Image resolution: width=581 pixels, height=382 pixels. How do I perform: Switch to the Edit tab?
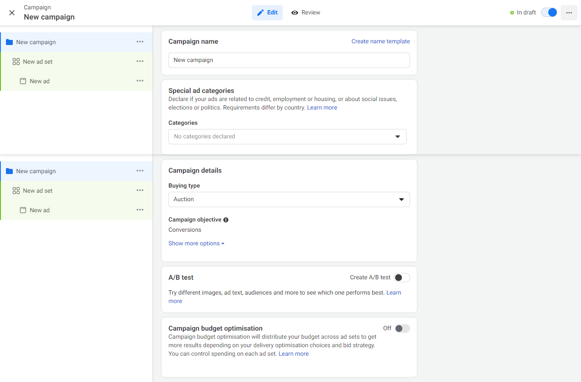(267, 13)
